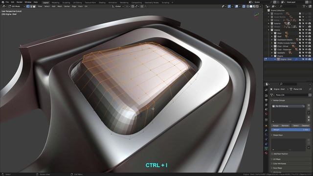Switch to the Sculpting workspace tab

[66, 2]
